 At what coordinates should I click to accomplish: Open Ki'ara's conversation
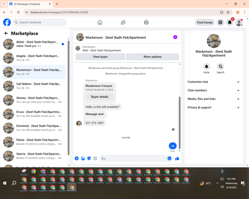pyautogui.click(x=33, y=114)
